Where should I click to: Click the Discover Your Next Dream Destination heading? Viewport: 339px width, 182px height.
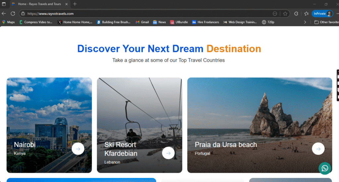point(169,49)
